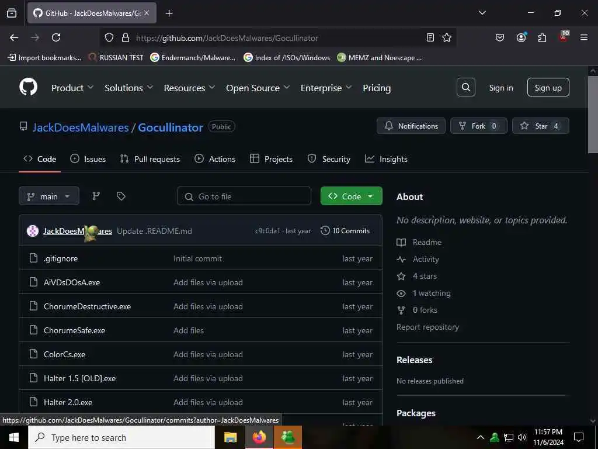
Task: Expand the Enterprise menu
Action: pyautogui.click(x=326, y=88)
